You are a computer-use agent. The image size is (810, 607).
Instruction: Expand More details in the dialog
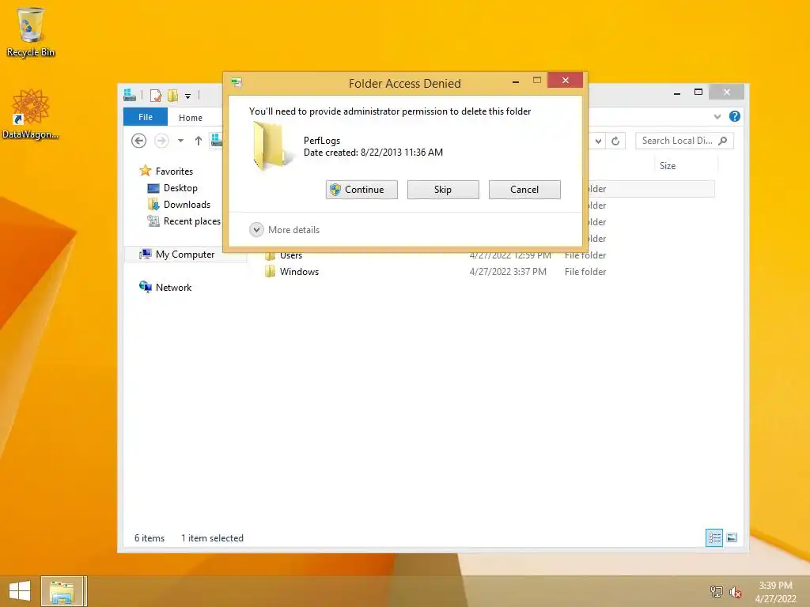click(x=285, y=230)
